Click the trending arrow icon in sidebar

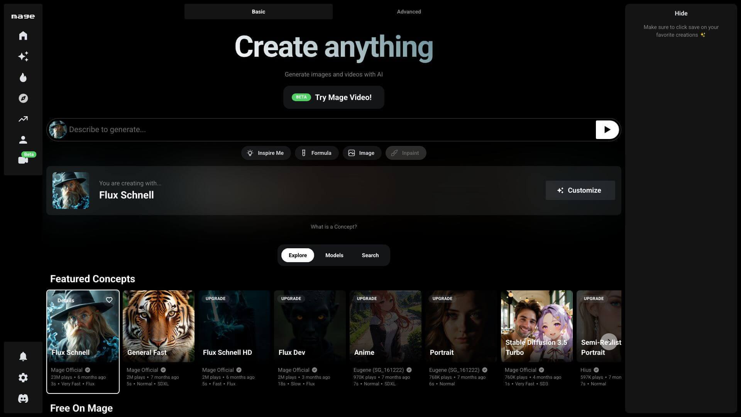tap(23, 119)
